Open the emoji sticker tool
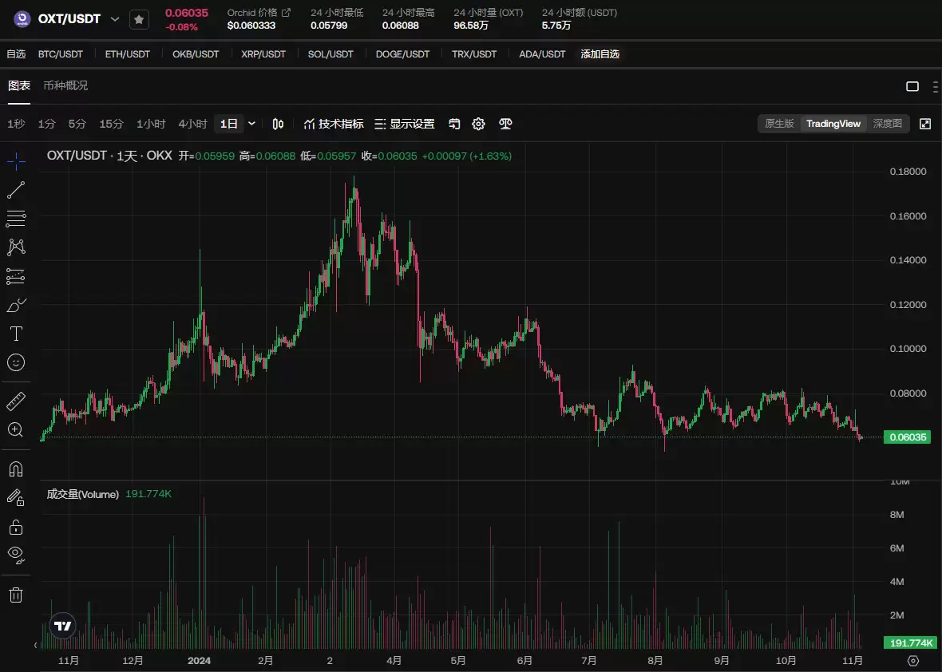Image resolution: width=942 pixels, height=672 pixels. tap(16, 362)
